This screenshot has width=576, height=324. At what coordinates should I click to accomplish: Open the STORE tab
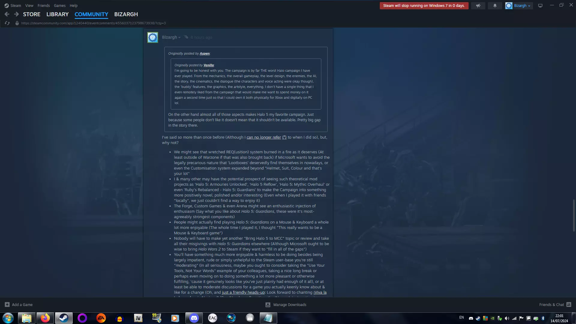click(31, 14)
